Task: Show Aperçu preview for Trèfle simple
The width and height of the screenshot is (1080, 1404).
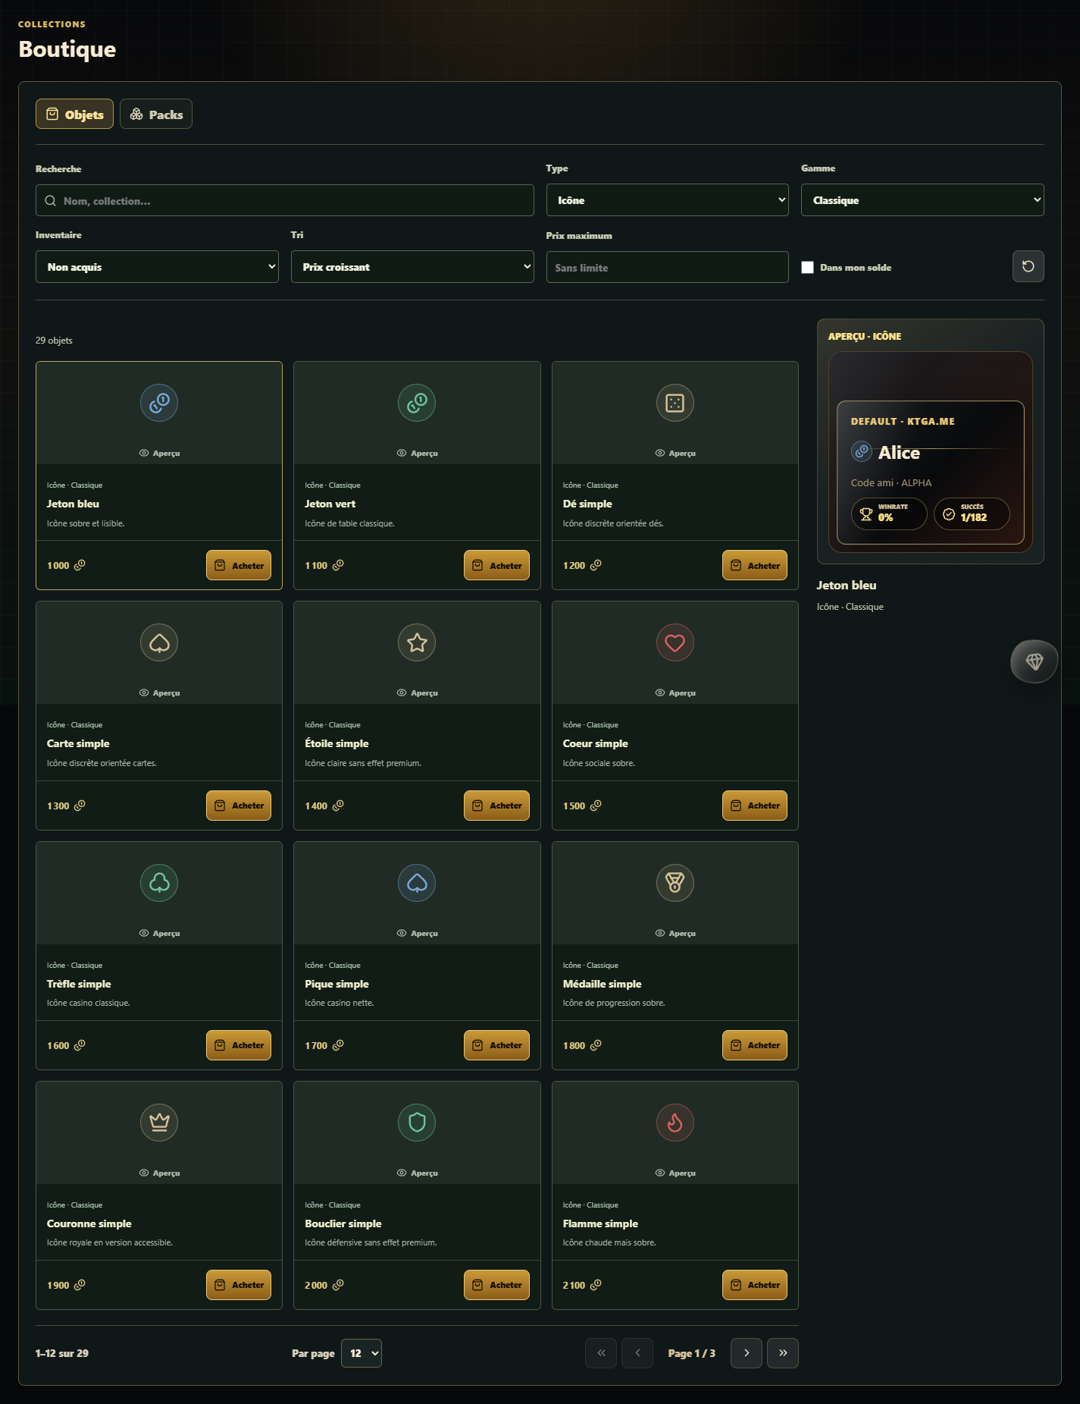Action: click(159, 933)
